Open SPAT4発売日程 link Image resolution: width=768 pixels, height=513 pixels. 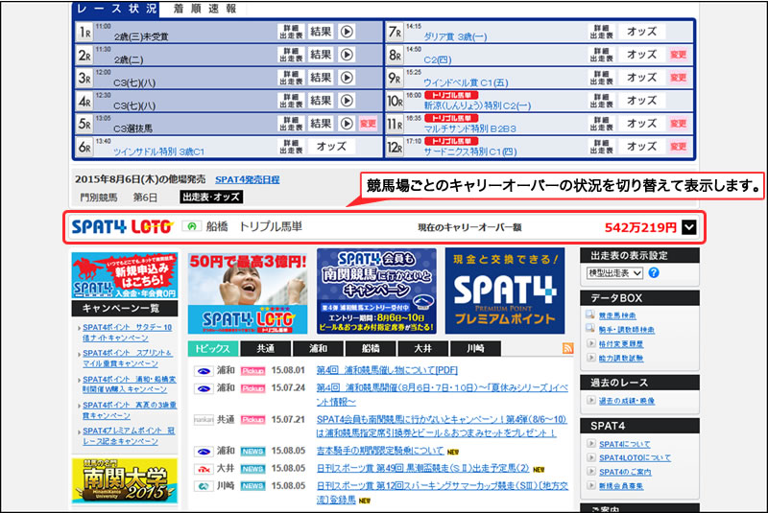tap(248, 179)
